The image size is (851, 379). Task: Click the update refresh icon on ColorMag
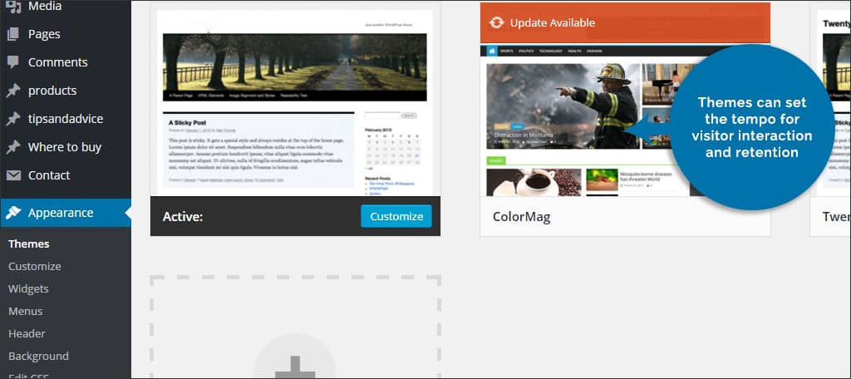(x=496, y=22)
